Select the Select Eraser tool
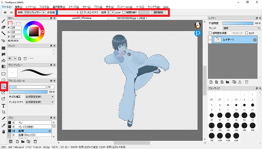262x149 pixels. coord(3,99)
